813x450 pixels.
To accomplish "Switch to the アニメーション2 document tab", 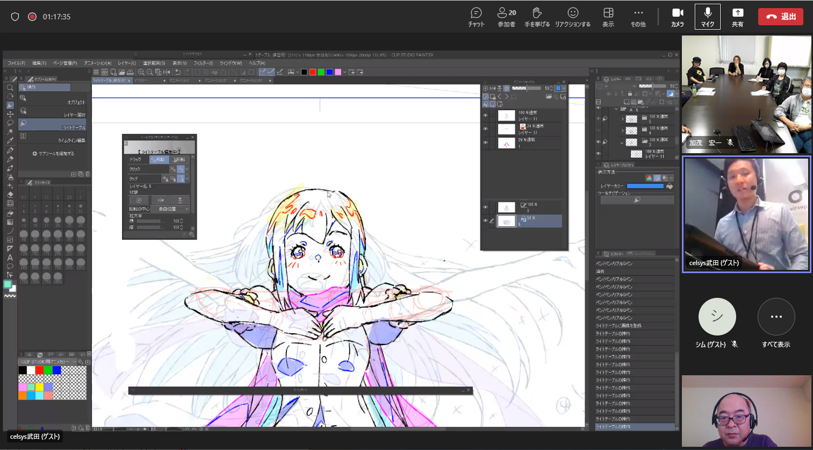I will coord(219,81).
